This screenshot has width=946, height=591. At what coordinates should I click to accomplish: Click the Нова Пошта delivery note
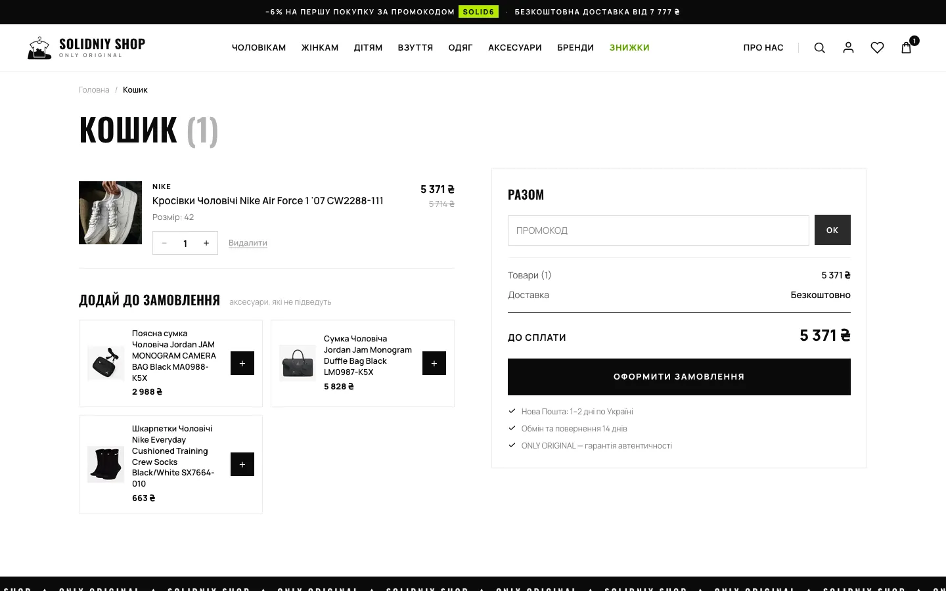click(577, 412)
